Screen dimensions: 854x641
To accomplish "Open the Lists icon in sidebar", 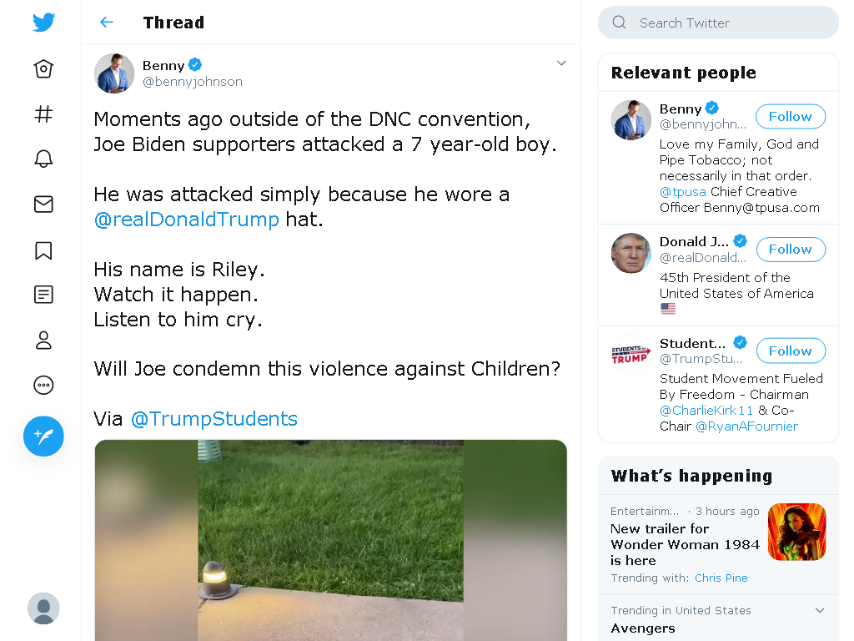I will (x=43, y=295).
